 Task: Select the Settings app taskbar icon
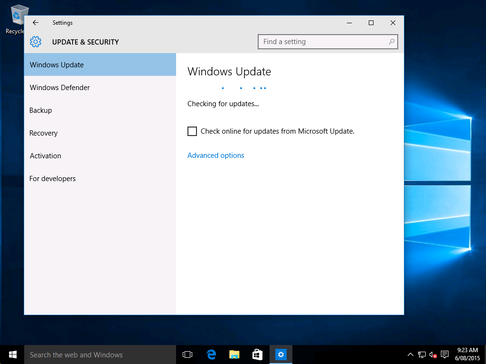tap(281, 355)
